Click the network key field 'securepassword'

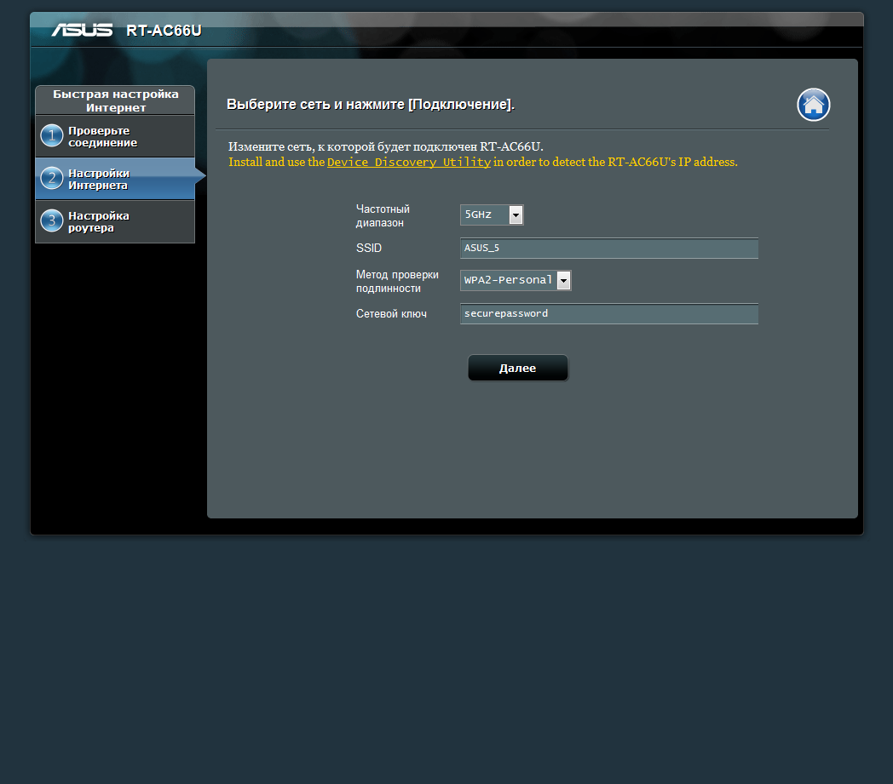pos(608,313)
